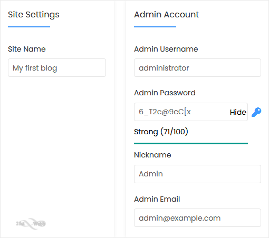269x238 pixels.
Task: Place cursor in Admin Password field
Action: [181, 112]
